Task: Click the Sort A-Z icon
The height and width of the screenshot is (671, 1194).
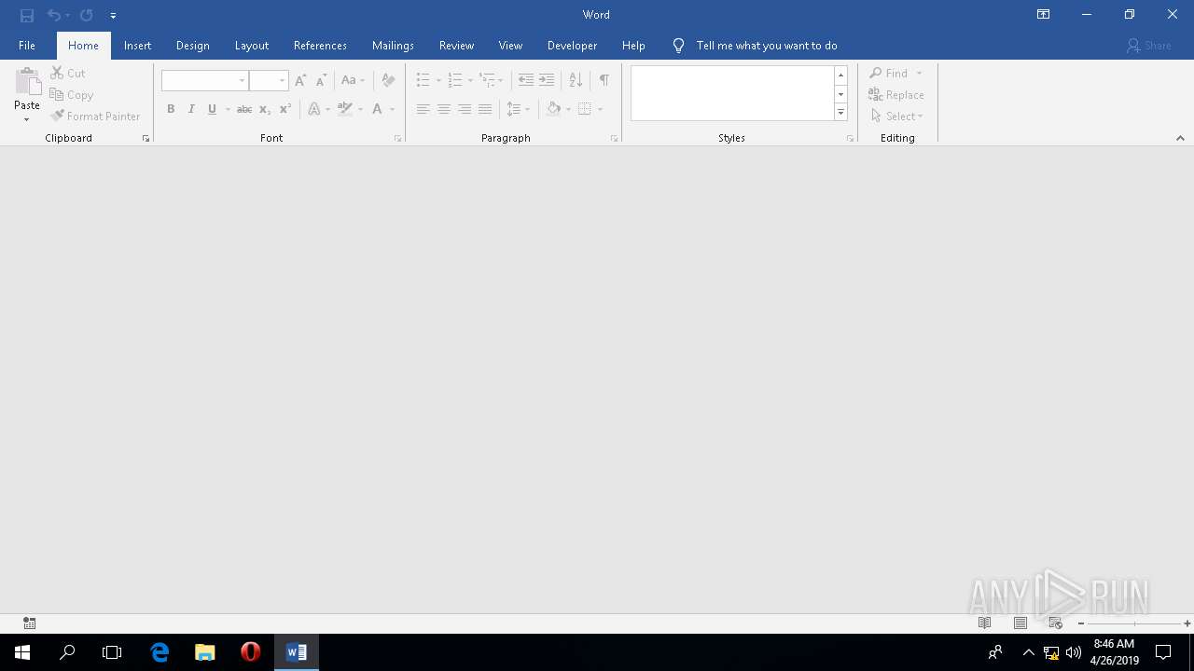Action: pos(576,80)
